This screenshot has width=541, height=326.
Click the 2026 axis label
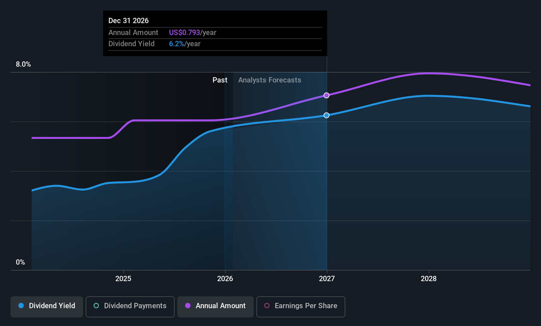coord(225,279)
